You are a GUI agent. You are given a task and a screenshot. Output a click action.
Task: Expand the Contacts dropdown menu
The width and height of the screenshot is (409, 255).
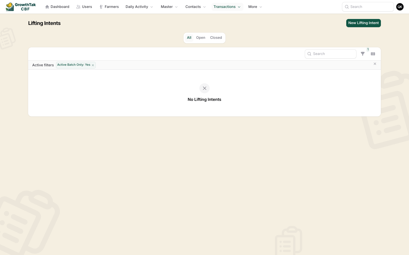pyautogui.click(x=196, y=7)
